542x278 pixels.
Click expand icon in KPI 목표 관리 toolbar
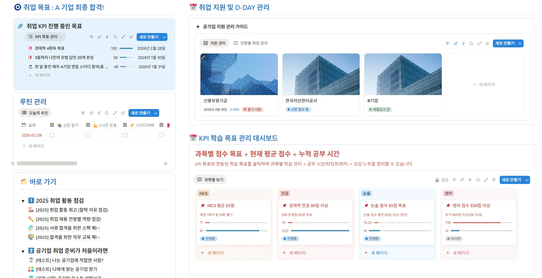click(x=123, y=37)
